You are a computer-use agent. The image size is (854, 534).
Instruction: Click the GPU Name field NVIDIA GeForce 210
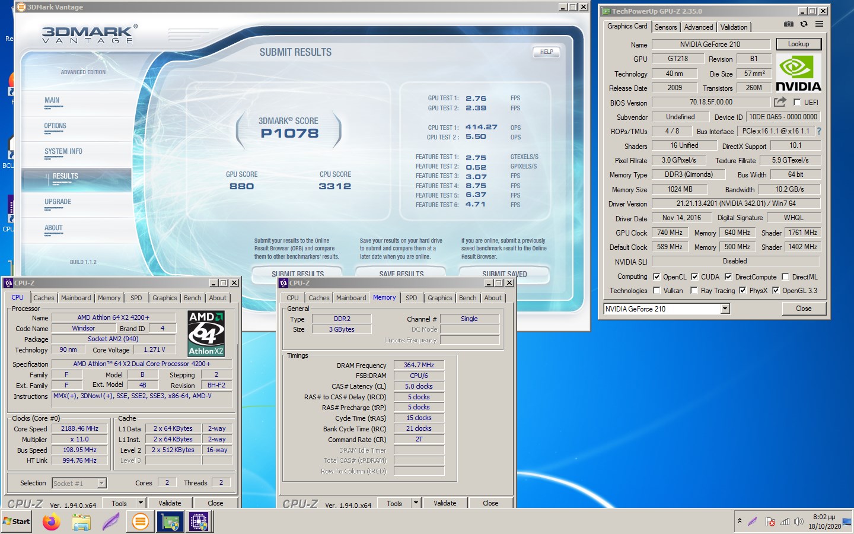710,44
